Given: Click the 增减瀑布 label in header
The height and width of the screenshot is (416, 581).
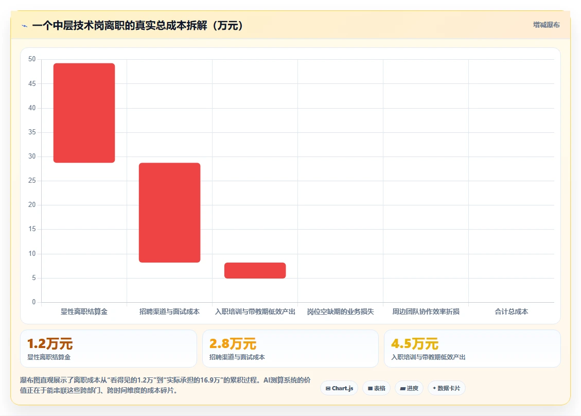Looking at the screenshot, I should (546, 25).
